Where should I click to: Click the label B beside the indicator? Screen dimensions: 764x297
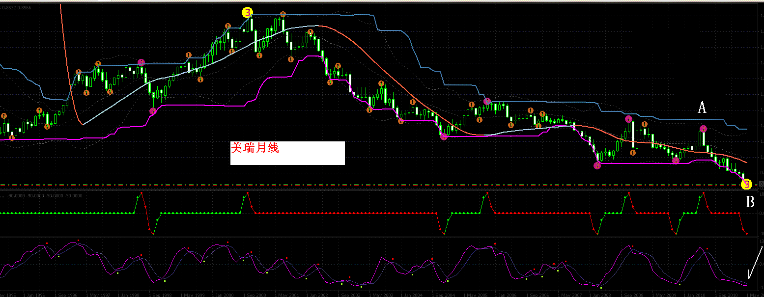point(750,202)
